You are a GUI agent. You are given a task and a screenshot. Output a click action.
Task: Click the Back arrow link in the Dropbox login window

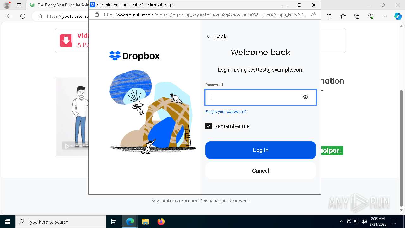pos(216,36)
